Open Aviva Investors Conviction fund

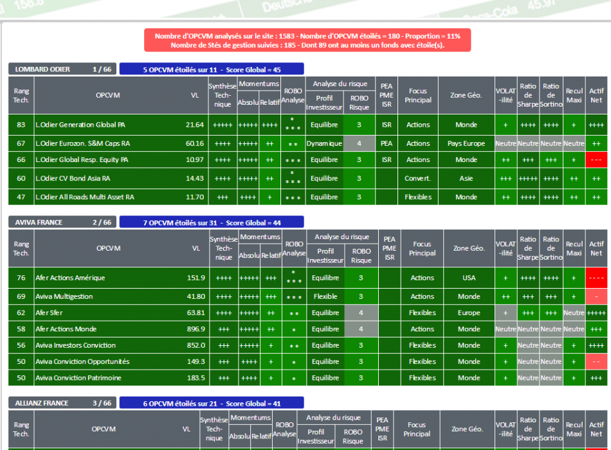coord(76,346)
